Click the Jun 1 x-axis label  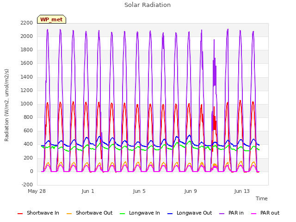coord(88,191)
